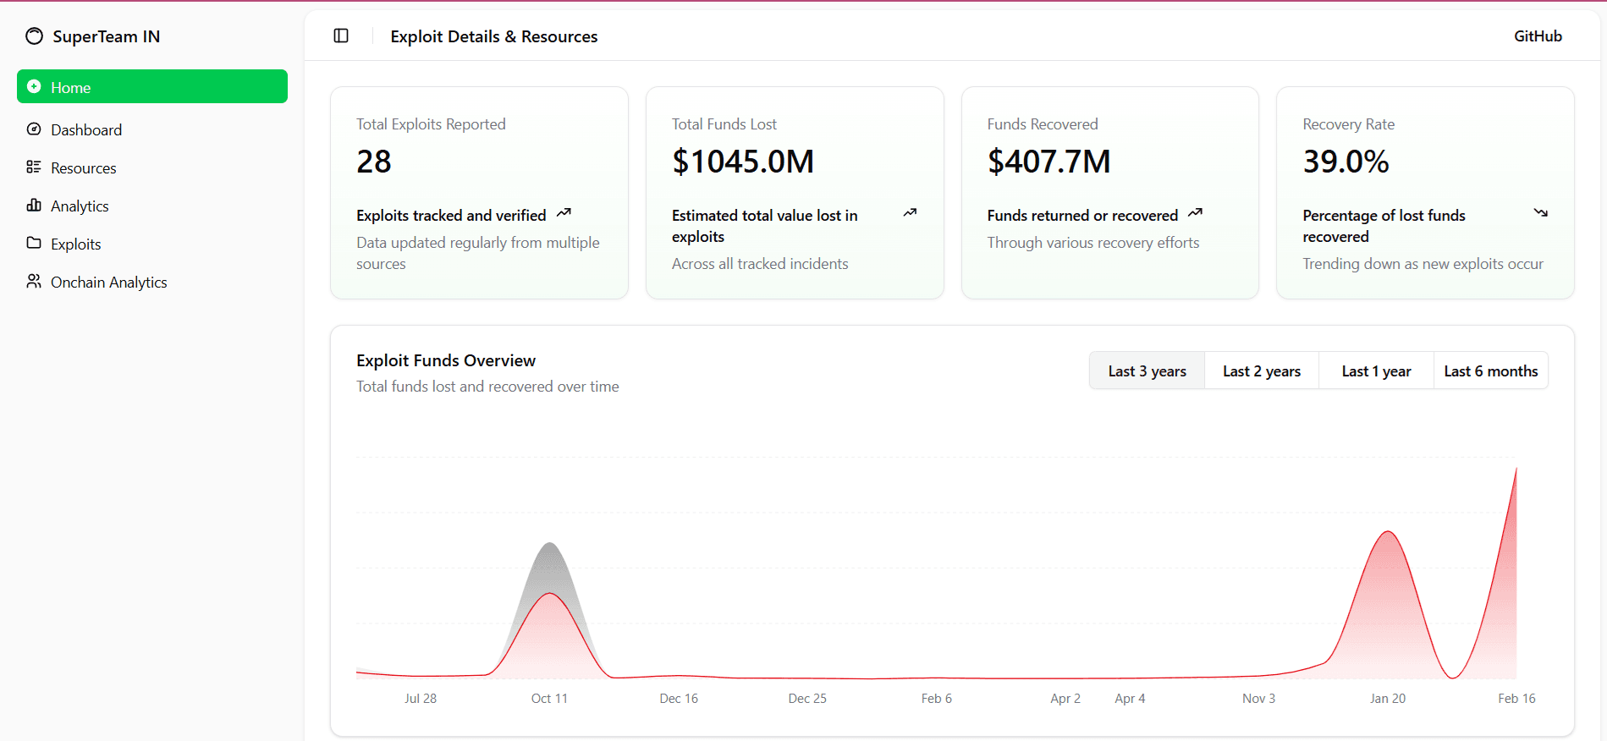The image size is (1607, 741).
Task: Click trending-up arrow in Total Funds Lost card
Action: pos(910,212)
